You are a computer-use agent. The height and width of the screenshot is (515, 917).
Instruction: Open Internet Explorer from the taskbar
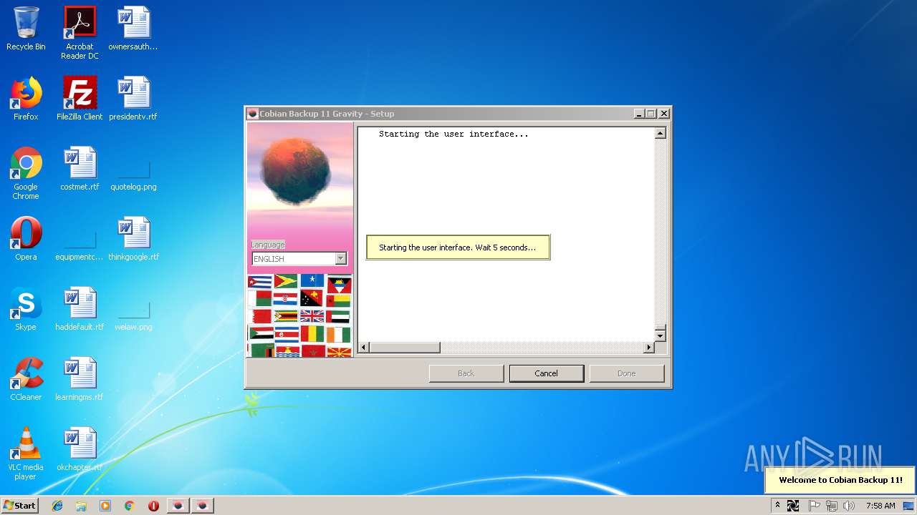point(57,506)
